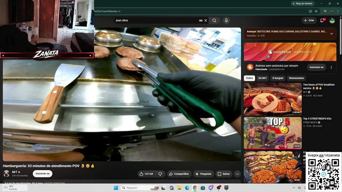Open Task View on the taskbar
The image size is (342, 192).
(x=163, y=188)
